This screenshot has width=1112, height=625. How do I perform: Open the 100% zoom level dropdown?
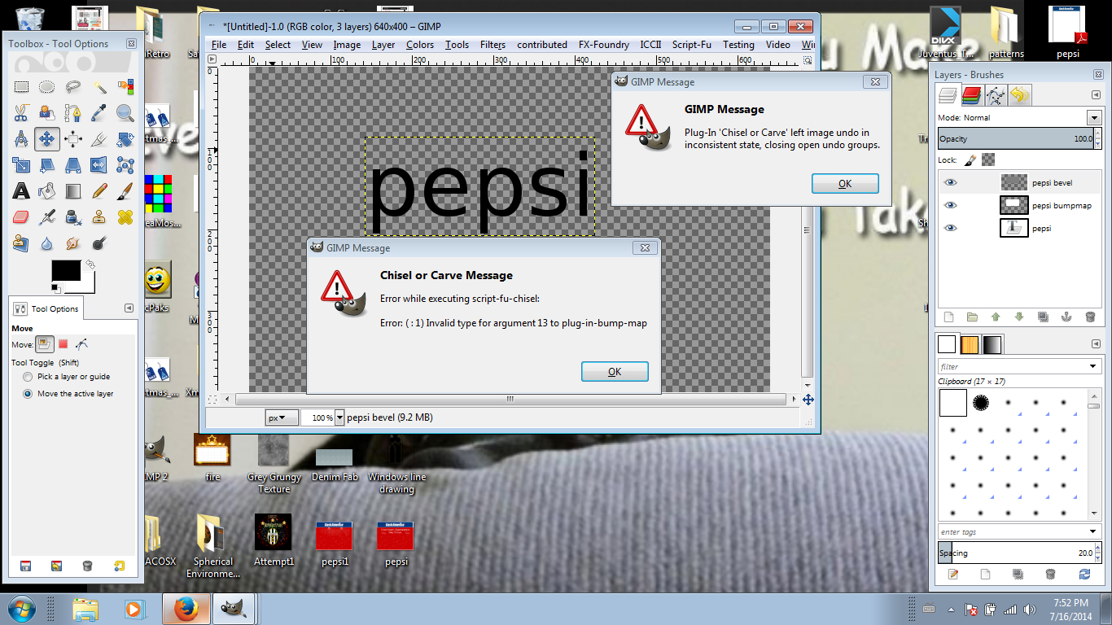pyautogui.click(x=339, y=417)
